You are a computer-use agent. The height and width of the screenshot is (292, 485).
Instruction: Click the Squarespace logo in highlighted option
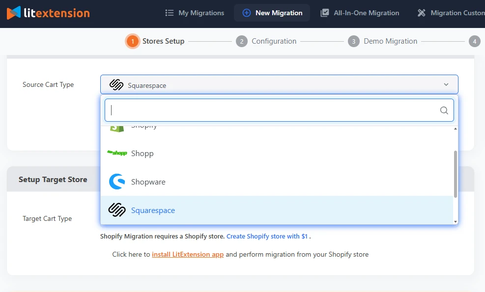point(117,210)
